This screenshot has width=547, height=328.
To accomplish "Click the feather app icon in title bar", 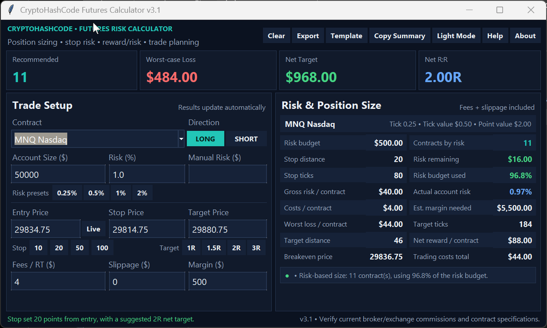I will pos(11,10).
